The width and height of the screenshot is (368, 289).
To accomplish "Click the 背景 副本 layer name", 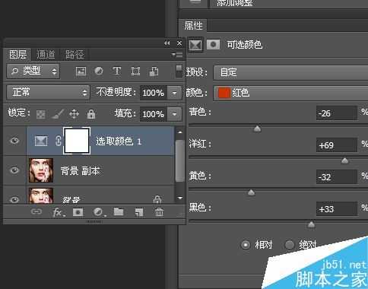I will point(80,171).
